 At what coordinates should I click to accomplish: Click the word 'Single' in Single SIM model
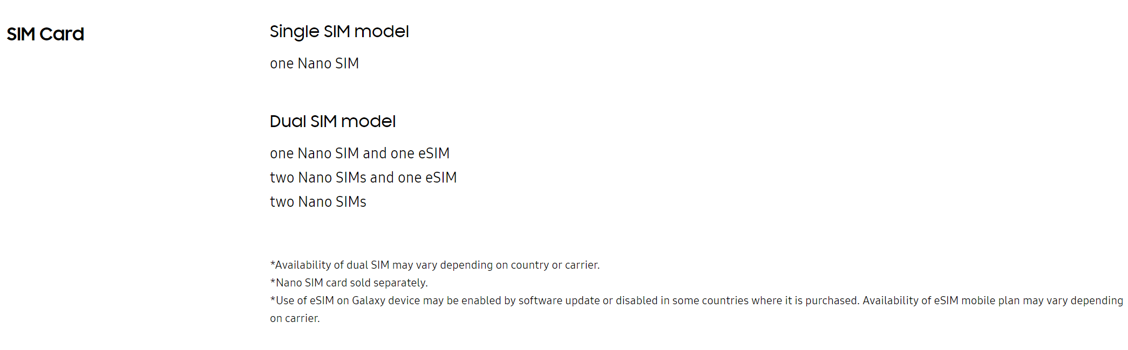[x=295, y=32]
